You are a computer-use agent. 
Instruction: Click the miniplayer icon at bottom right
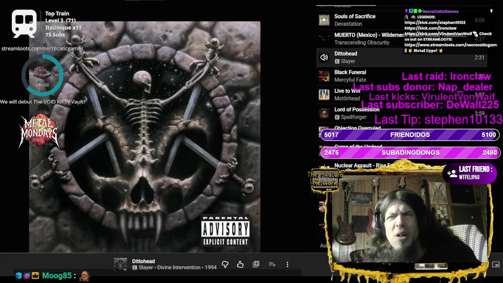click(x=496, y=265)
